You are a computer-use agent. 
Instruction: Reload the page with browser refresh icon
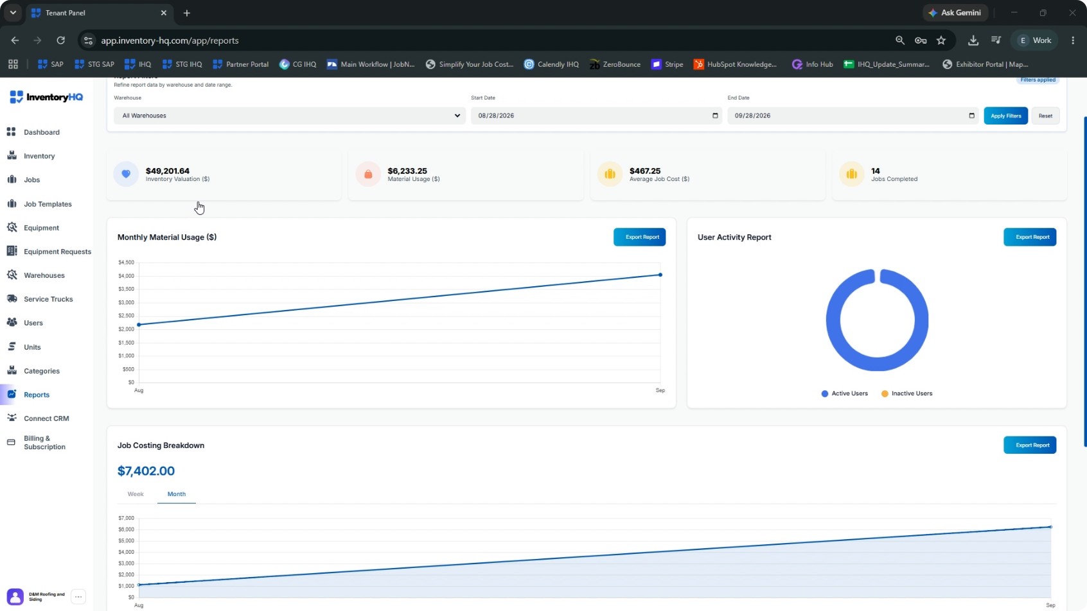click(60, 40)
